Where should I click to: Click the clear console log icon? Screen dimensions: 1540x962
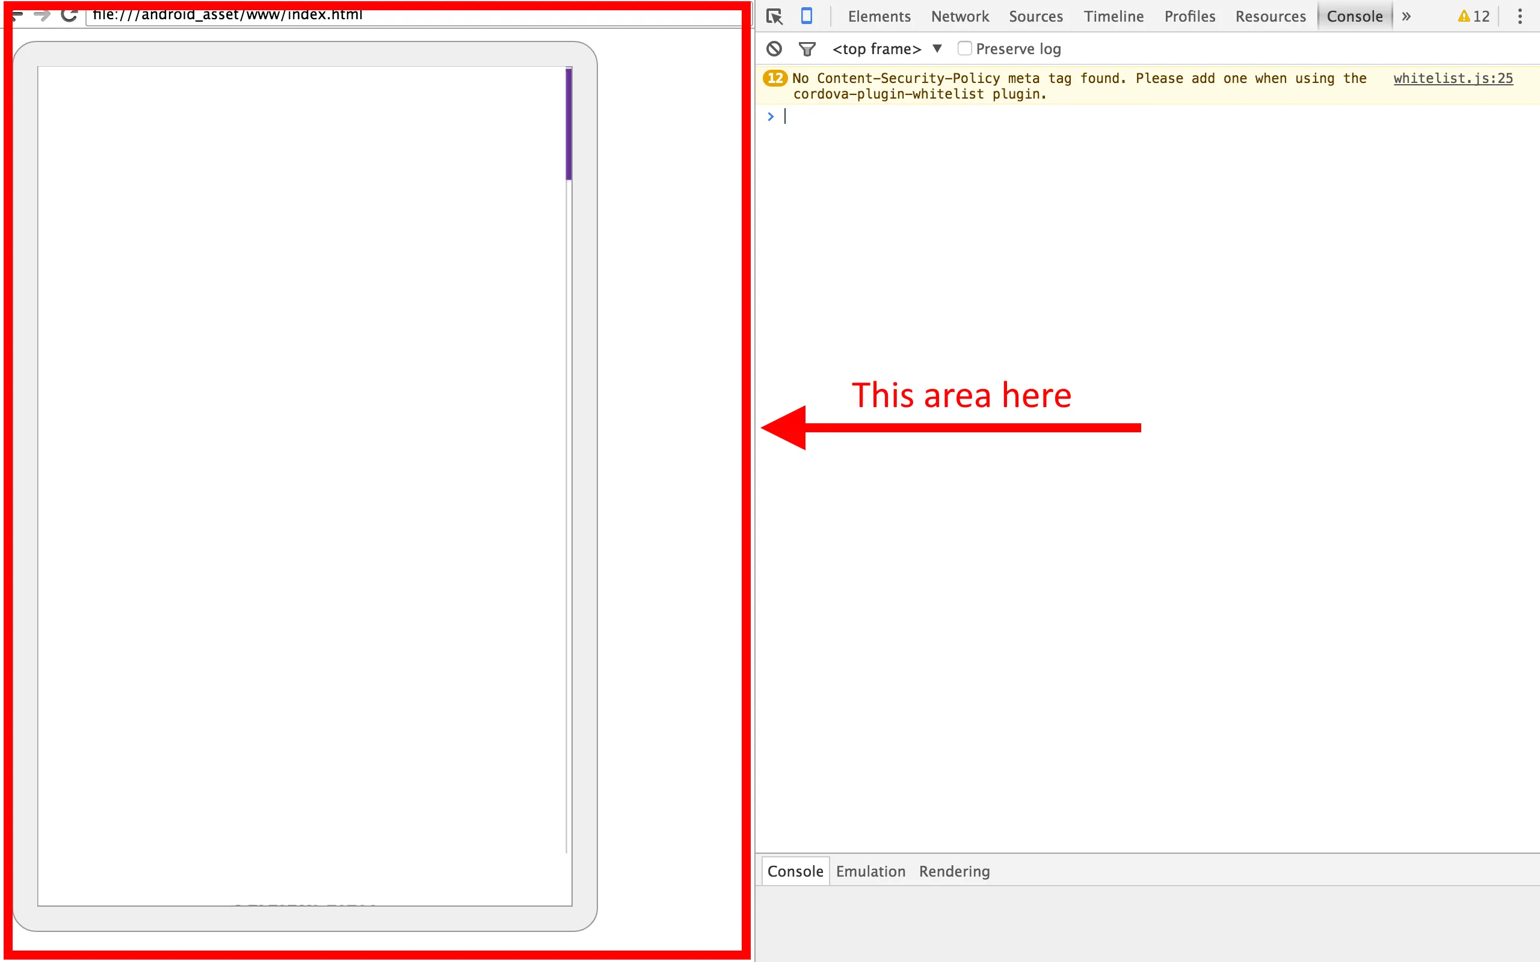774,48
